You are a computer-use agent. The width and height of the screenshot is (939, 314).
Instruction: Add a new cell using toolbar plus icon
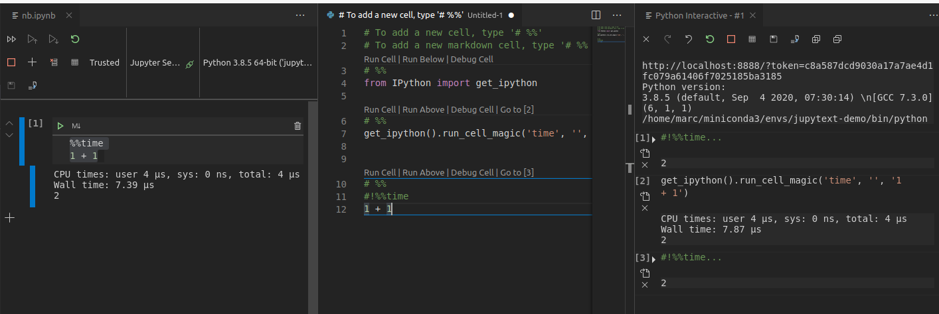click(x=32, y=62)
